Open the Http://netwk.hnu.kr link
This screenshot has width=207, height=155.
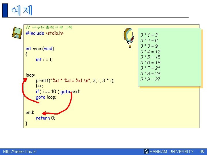(x=20, y=152)
